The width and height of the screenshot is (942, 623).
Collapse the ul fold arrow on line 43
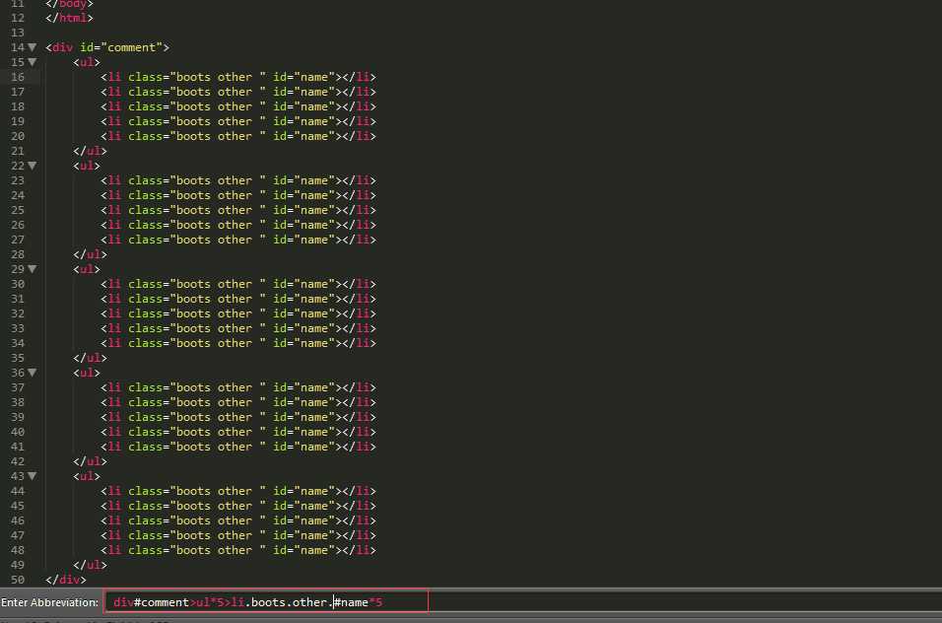coord(33,476)
